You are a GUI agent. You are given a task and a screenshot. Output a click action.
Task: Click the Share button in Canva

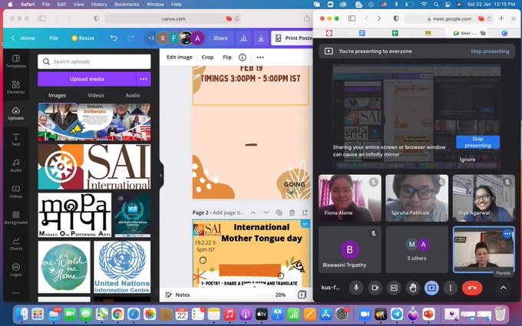point(220,38)
